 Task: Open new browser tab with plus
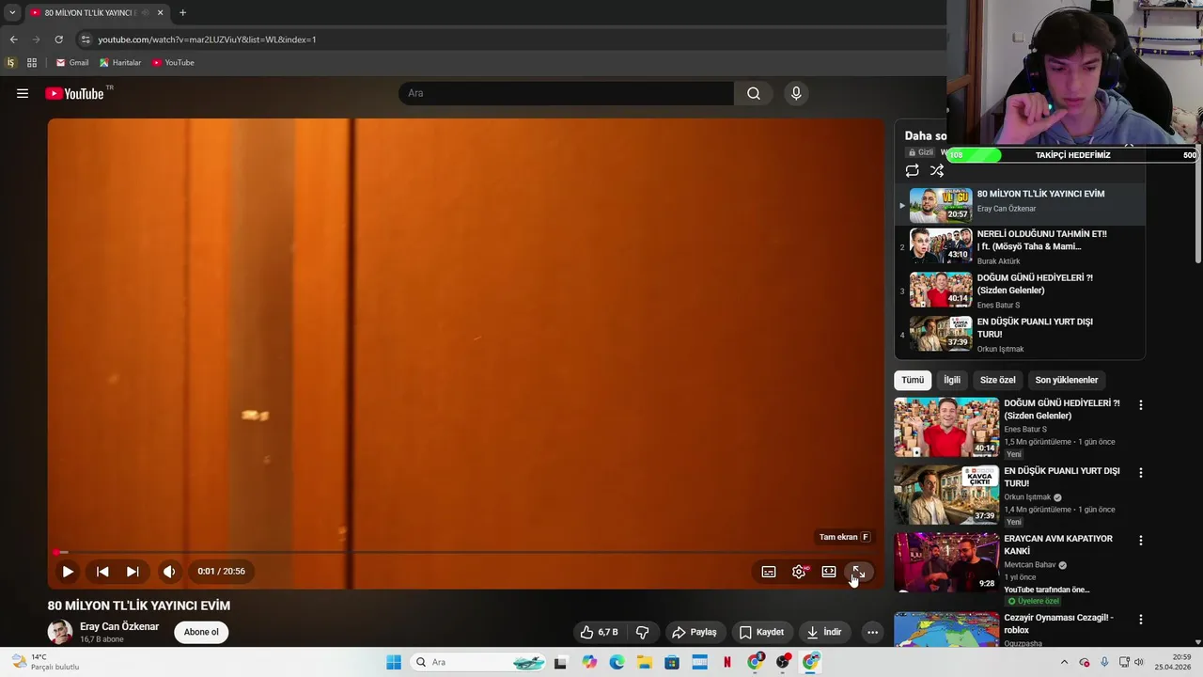[x=182, y=13]
